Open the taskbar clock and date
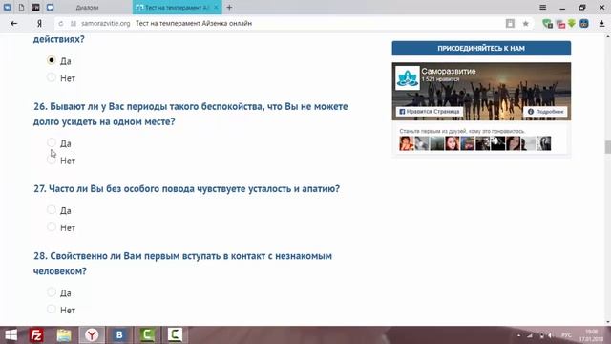The image size is (611, 344). [592, 335]
